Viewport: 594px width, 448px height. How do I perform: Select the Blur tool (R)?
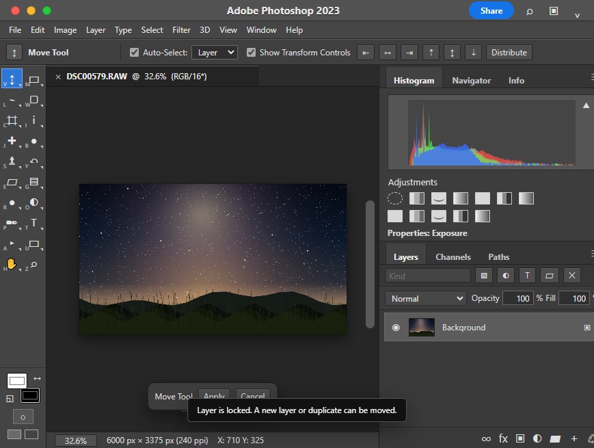pos(12,202)
